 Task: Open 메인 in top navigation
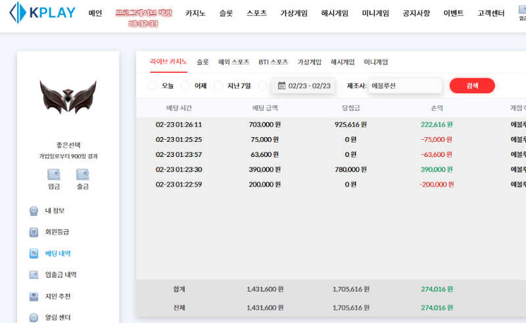tap(95, 13)
